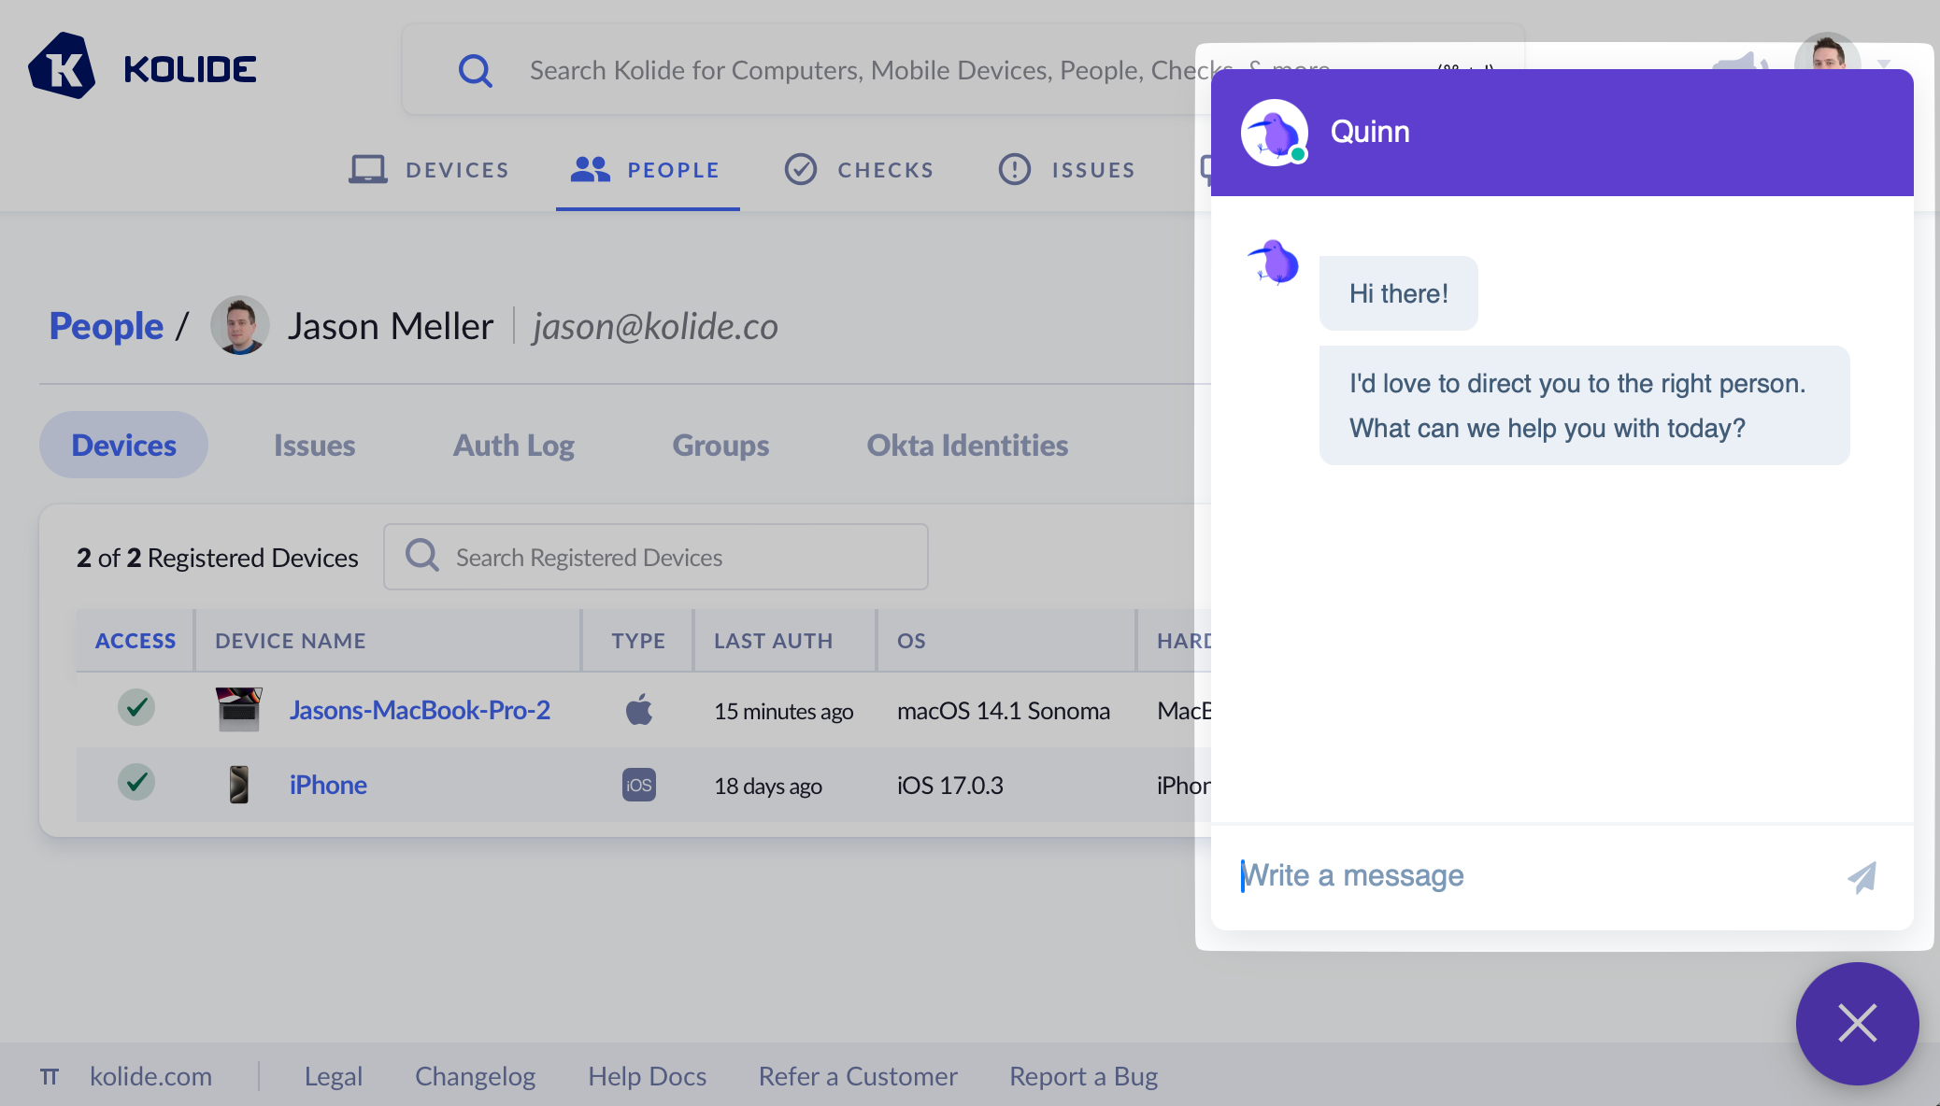Click the access checkmark for Jasons-MacBook-Pro-2

pyautogui.click(x=136, y=707)
